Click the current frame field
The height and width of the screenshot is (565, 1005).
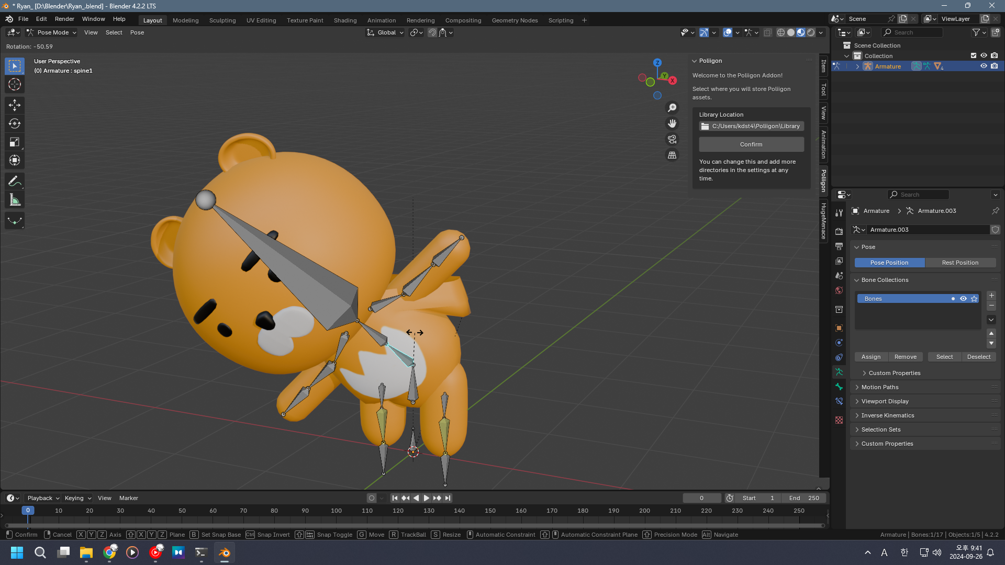pyautogui.click(x=701, y=498)
